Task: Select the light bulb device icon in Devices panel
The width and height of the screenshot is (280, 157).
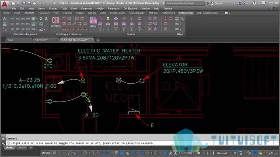Action: coord(108,18)
